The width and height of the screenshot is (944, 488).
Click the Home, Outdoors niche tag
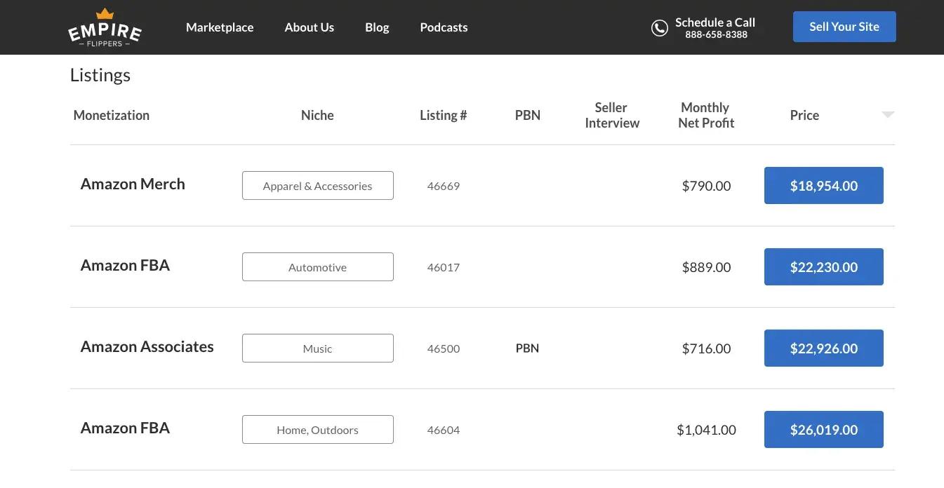(x=317, y=430)
